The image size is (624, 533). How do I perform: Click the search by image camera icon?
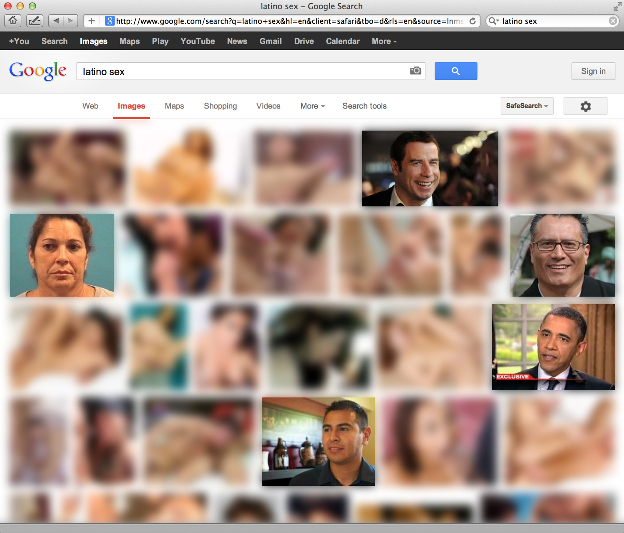(415, 71)
